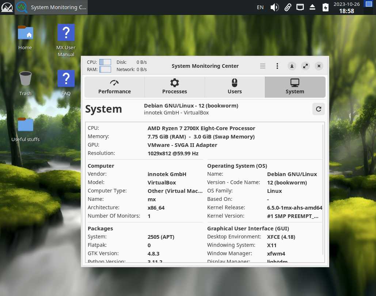The width and height of the screenshot is (376, 296).
Task: Select the System tab
Action: coord(295,87)
